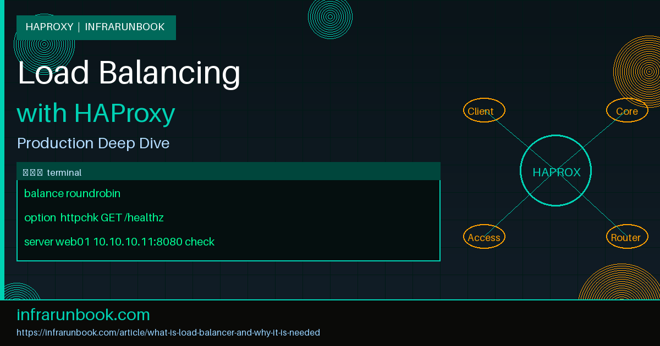Select the terminal title bar tab
The width and height of the screenshot is (660, 346).
[66, 172]
